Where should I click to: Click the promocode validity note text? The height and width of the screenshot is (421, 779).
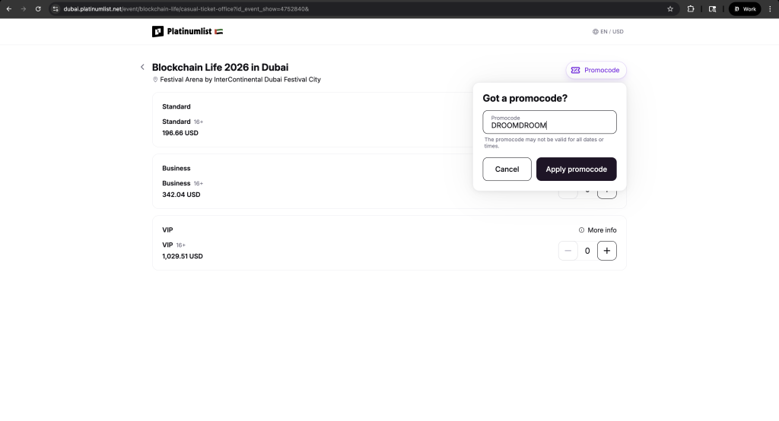coord(544,142)
